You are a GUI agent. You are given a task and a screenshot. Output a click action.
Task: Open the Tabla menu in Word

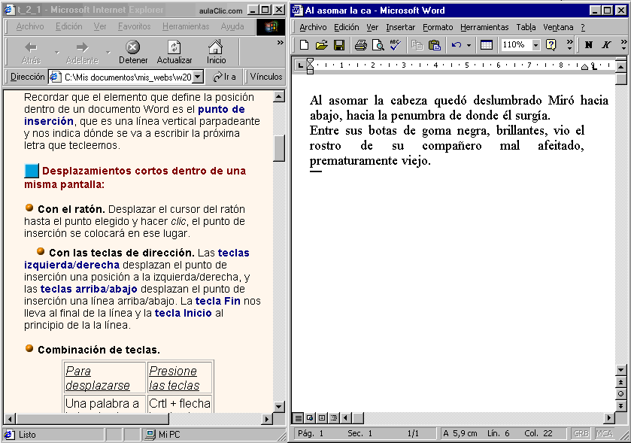[x=526, y=27]
